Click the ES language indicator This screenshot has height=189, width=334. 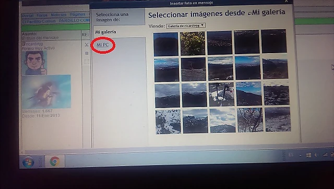(291, 155)
